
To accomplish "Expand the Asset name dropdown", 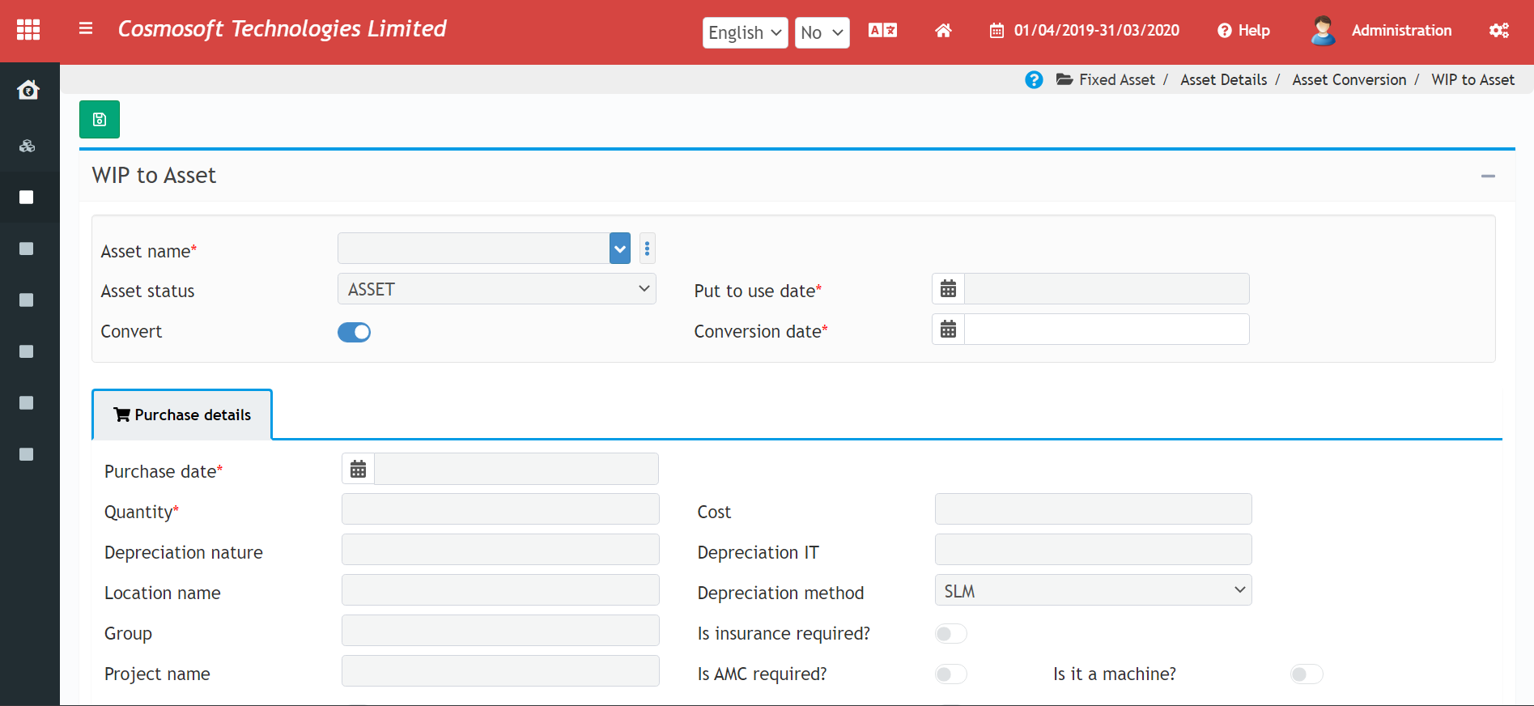I will tap(619, 249).
